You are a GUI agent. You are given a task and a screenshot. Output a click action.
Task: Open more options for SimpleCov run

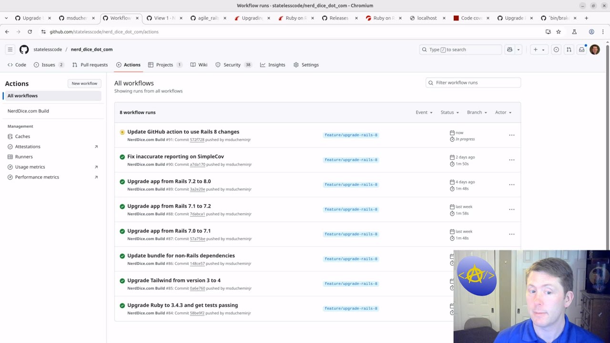(512, 160)
